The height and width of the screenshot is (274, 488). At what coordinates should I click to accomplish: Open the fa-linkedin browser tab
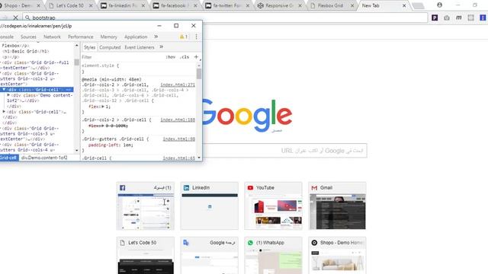click(x=122, y=5)
